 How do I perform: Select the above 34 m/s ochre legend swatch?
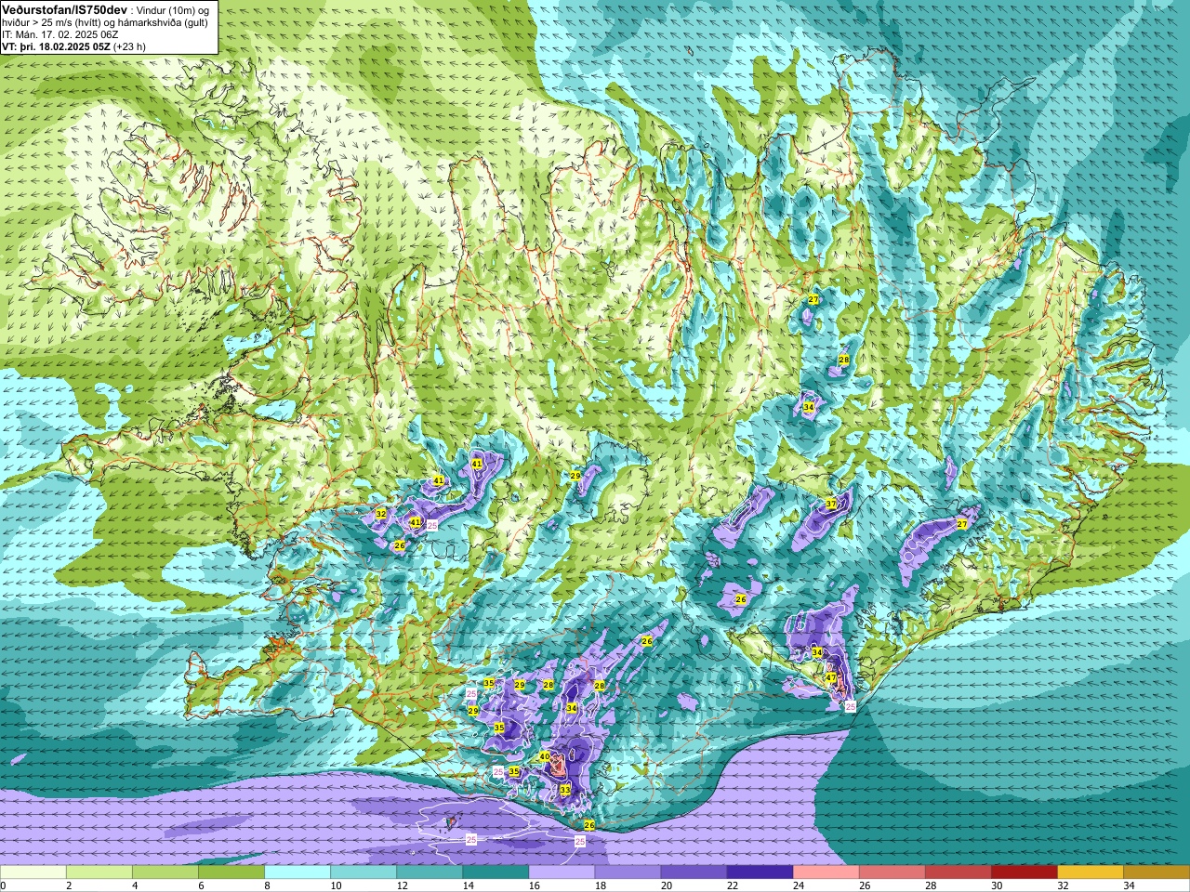coord(1156,872)
